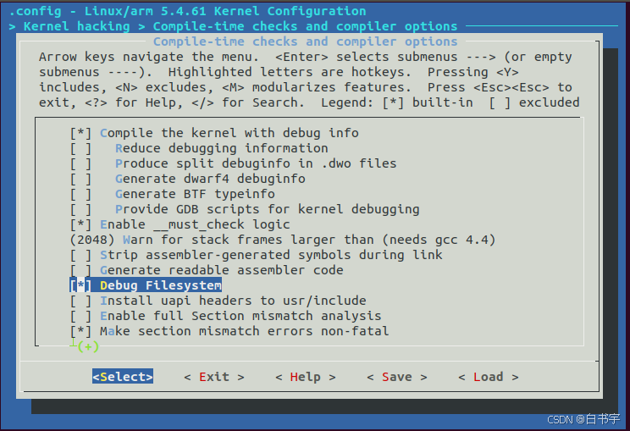The width and height of the screenshot is (630, 431).
Task: Click the < Exit > button
Action: coord(214,377)
